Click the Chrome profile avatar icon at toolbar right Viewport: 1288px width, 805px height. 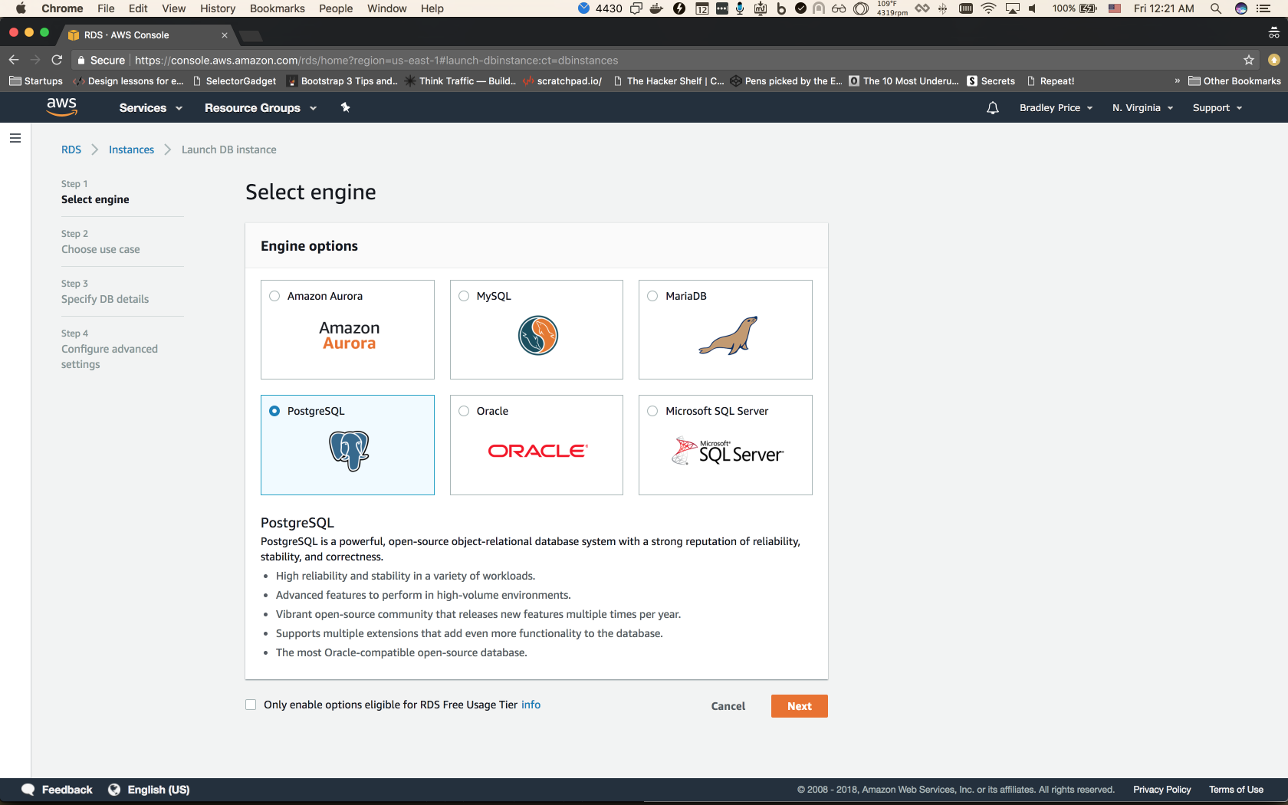pyautogui.click(x=1274, y=60)
